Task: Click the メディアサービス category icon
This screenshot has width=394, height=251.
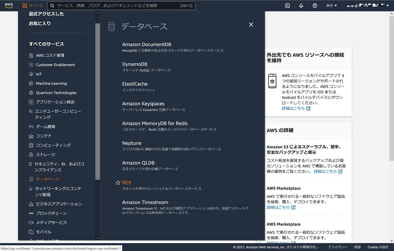Action: (31, 222)
